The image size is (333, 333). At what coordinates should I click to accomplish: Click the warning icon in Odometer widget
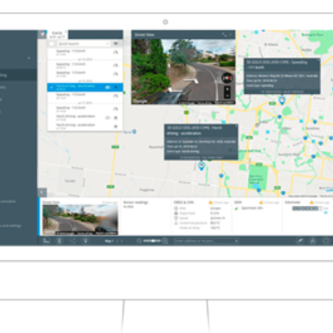pos(312,202)
